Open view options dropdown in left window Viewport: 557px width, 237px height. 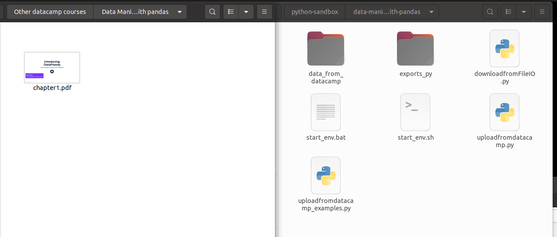click(246, 12)
